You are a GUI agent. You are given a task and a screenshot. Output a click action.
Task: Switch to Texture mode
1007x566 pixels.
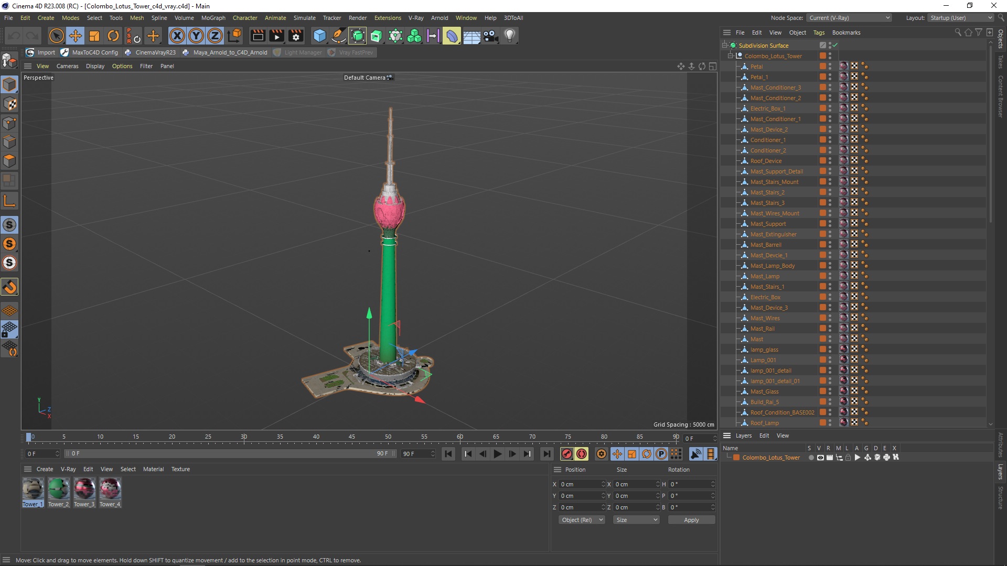pos(9,104)
